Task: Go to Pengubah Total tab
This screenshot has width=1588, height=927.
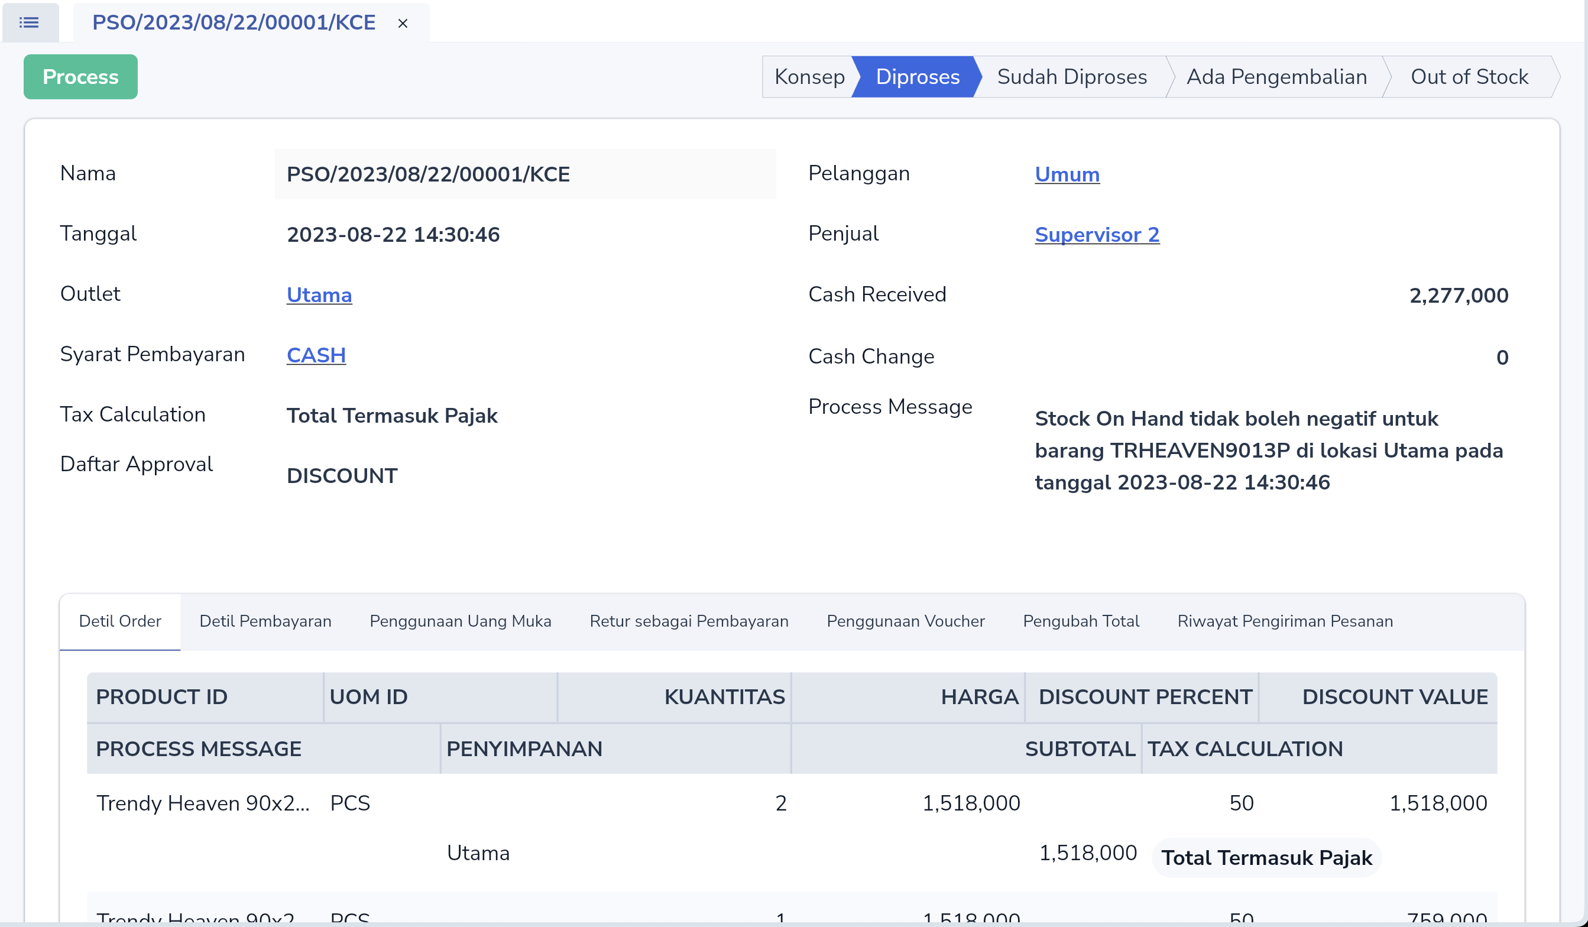Action: [x=1081, y=621]
